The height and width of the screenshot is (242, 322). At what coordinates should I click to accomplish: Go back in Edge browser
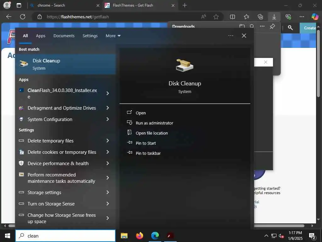8,17
